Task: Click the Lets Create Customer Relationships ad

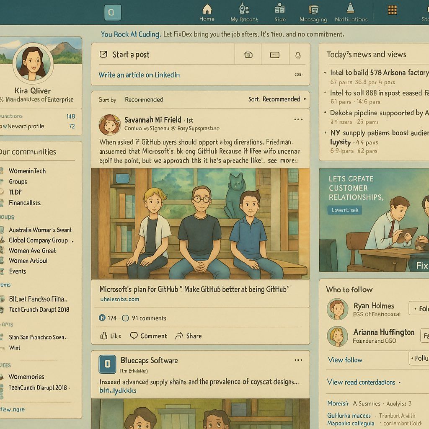Action: tap(374, 220)
